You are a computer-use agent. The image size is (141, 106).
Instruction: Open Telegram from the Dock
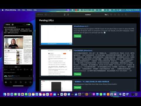coord(37,95)
